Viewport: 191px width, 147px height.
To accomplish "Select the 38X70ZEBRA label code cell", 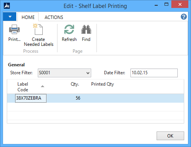I will click(x=31, y=98).
